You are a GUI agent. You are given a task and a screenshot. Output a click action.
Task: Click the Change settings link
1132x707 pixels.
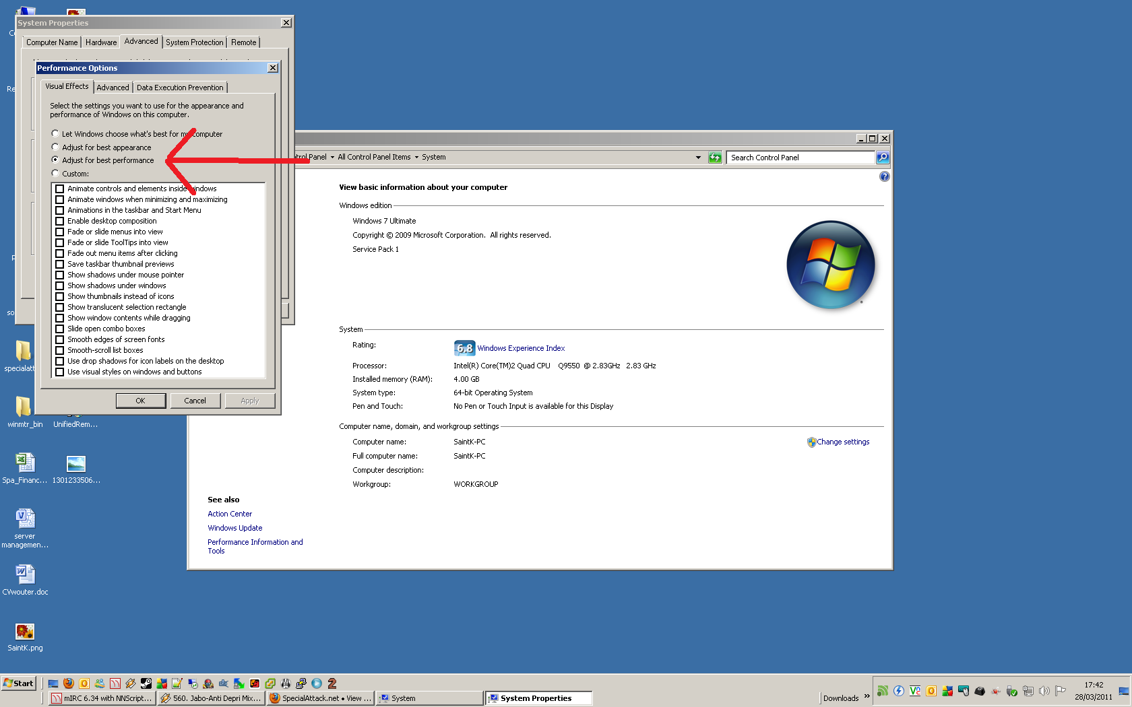coord(843,442)
